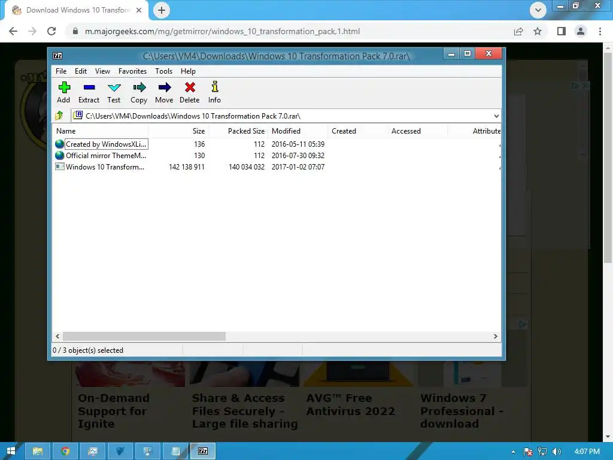Screen dimensions: 613x460
Task: Open the Info toolbar icon
Action: 214,92
